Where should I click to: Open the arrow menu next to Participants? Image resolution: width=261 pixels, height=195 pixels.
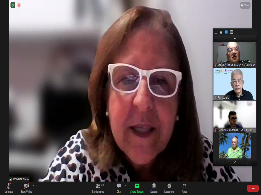pyautogui.click(x=108, y=186)
